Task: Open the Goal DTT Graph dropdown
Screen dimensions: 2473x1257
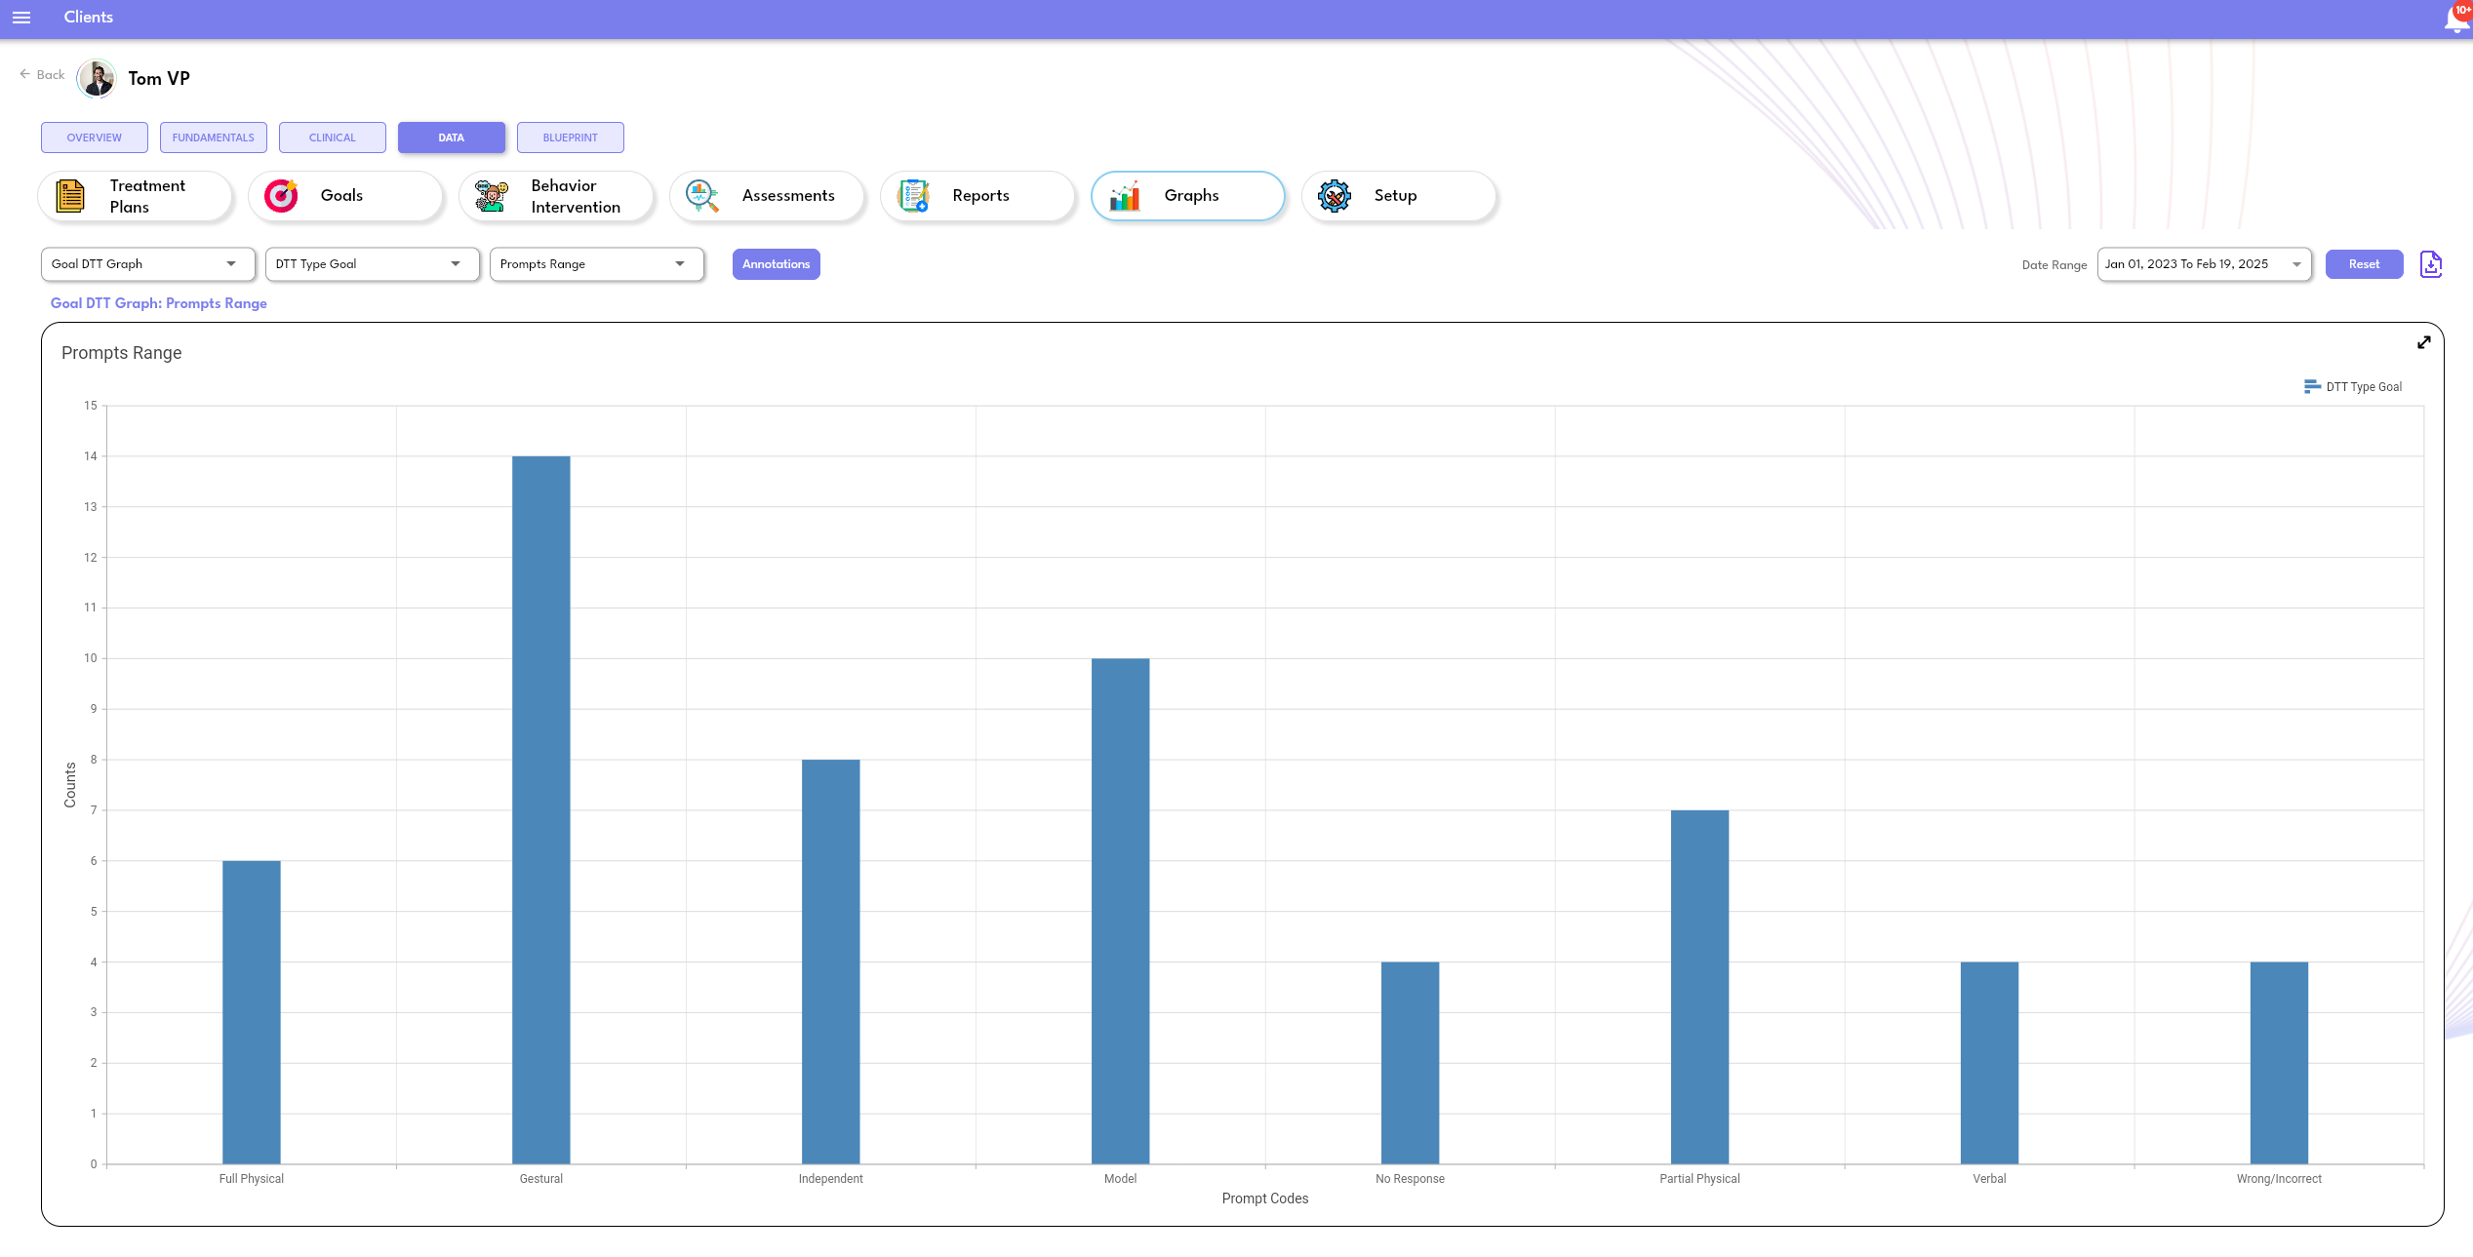Action: 147,264
